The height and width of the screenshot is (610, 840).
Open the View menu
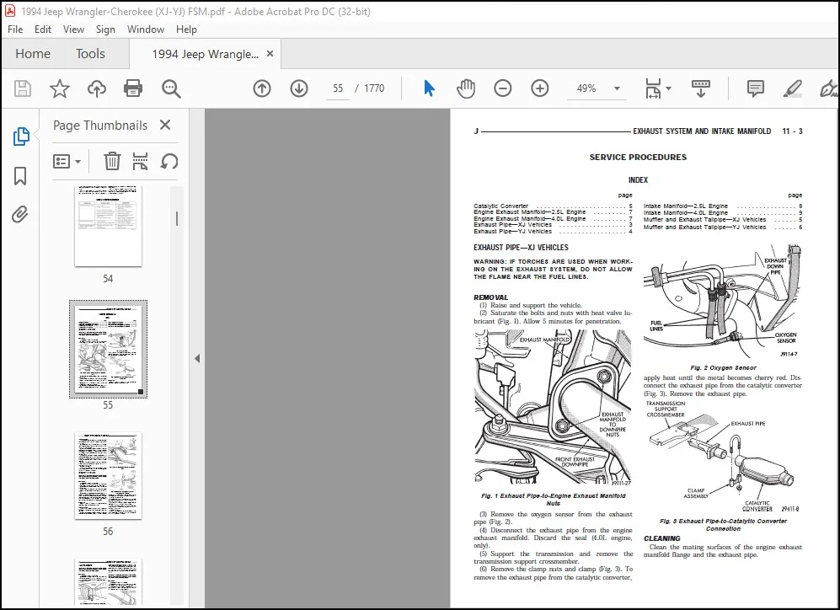click(x=73, y=29)
